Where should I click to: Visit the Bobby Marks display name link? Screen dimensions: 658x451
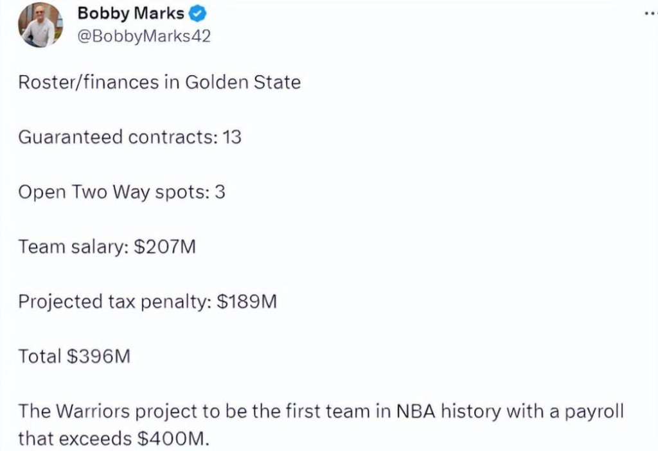(130, 13)
